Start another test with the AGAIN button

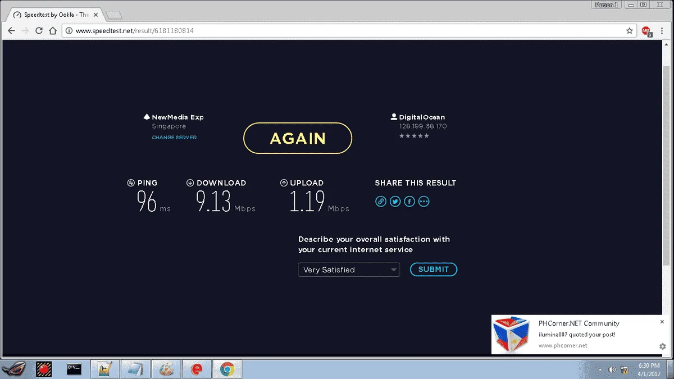[x=298, y=138]
